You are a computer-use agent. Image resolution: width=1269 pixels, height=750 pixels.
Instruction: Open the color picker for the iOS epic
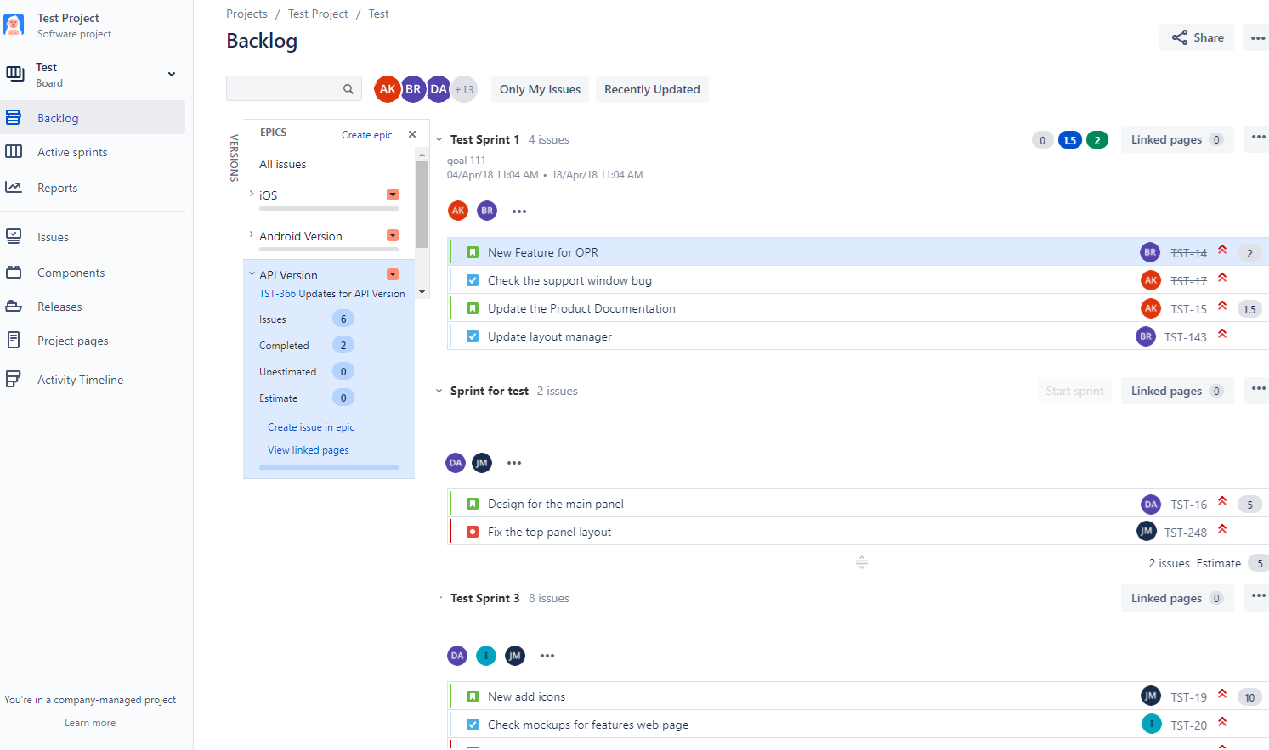[392, 195]
